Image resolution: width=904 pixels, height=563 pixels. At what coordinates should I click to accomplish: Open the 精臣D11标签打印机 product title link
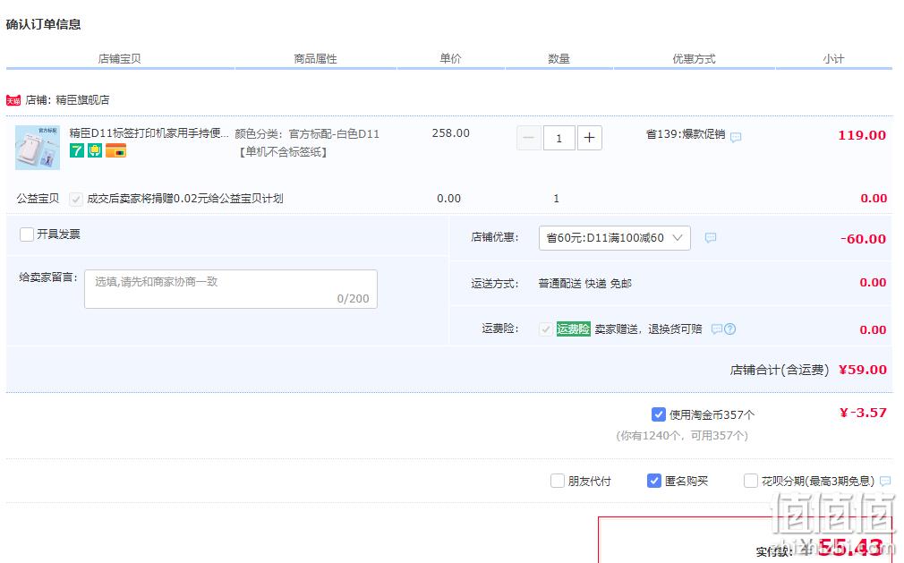pyautogui.click(x=149, y=133)
